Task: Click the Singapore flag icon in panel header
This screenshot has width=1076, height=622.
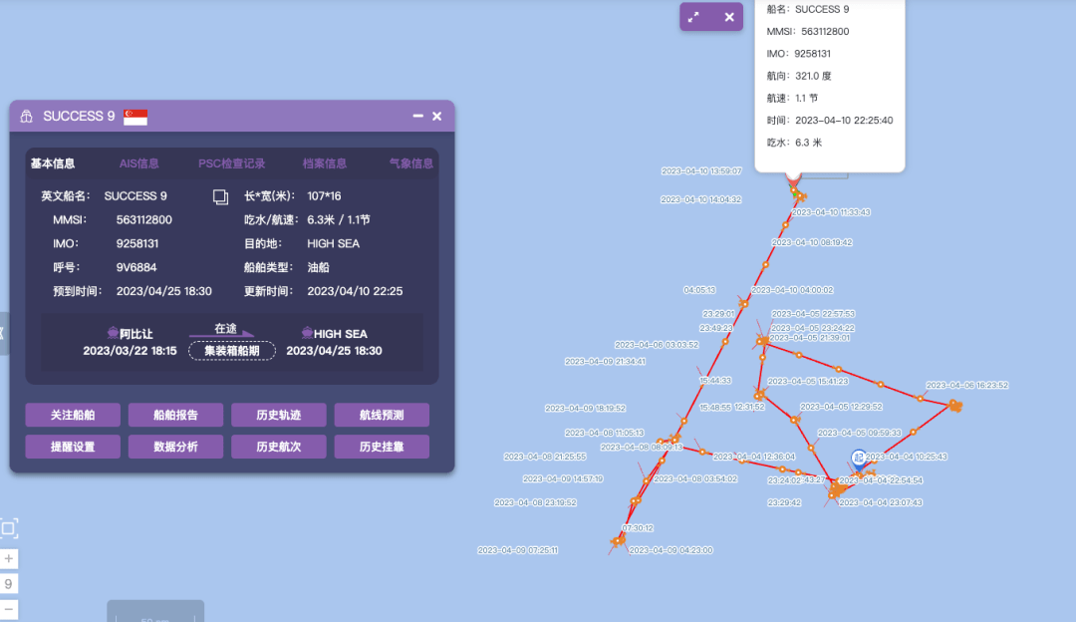Action: pos(135,117)
